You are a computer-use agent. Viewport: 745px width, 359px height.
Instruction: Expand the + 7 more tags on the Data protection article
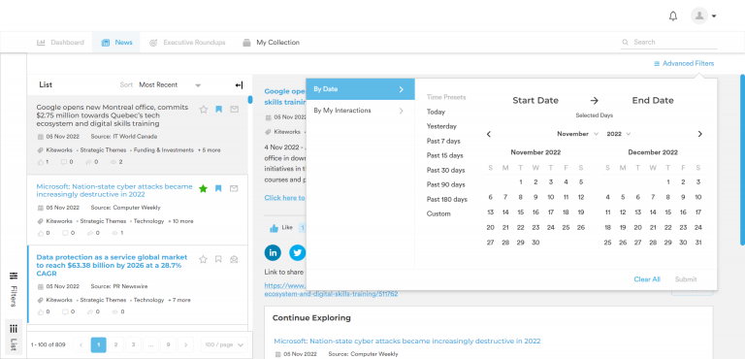(x=179, y=300)
